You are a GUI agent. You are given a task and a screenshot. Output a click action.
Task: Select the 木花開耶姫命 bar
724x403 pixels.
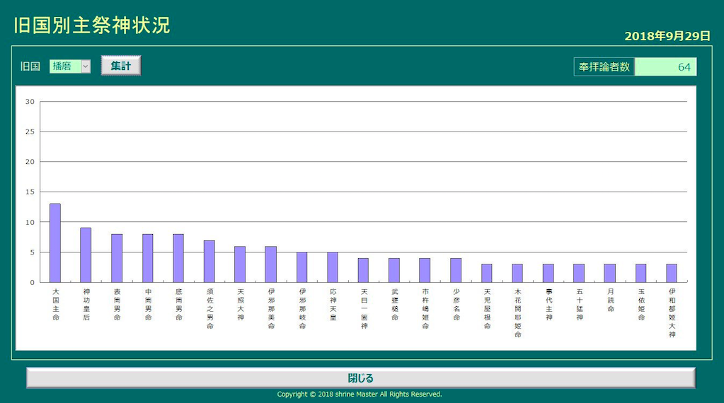coord(517,274)
